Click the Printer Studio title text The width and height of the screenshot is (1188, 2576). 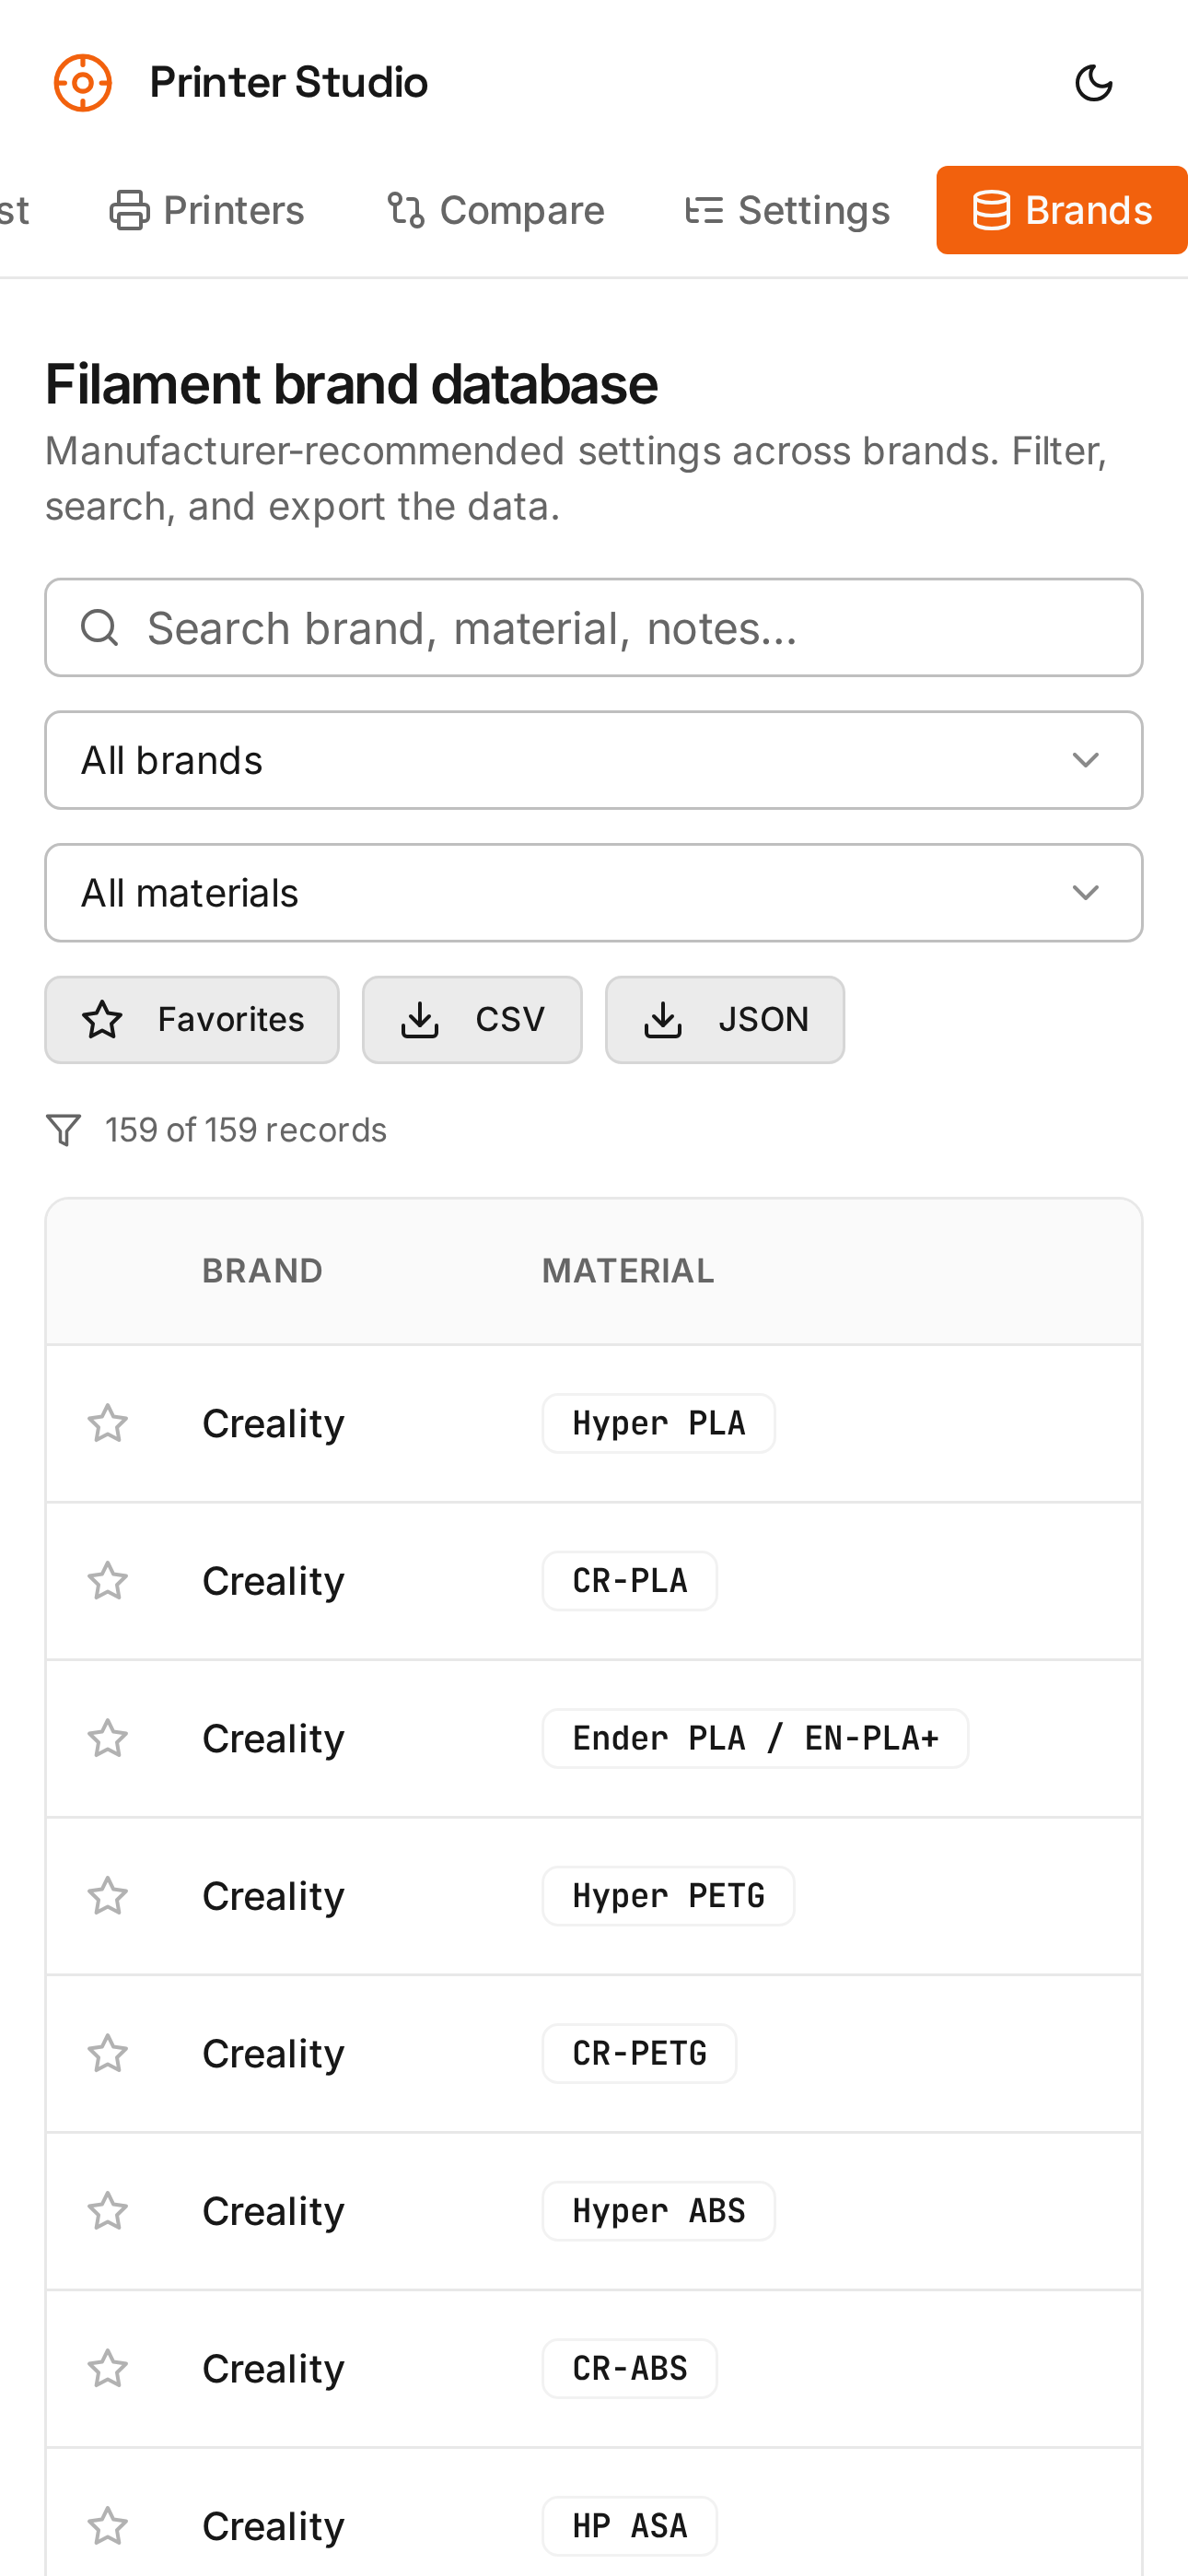[x=289, y=83]
